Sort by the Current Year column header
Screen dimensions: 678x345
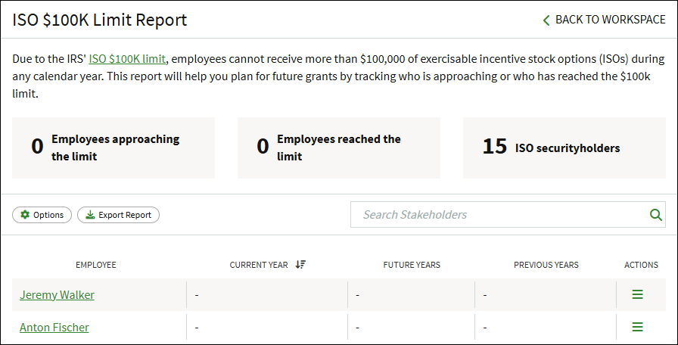pyautogui.click(x=259, y=265)
